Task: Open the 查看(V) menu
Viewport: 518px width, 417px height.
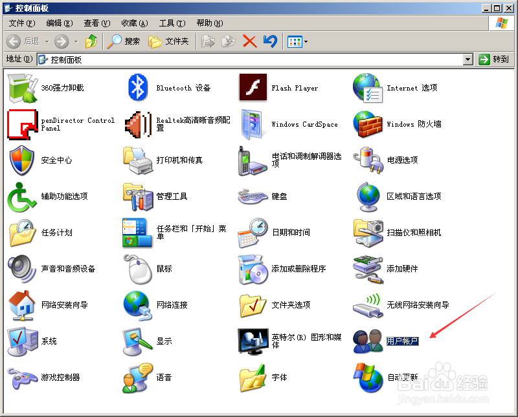Action: pyautogui.click(x=96, y=23)
